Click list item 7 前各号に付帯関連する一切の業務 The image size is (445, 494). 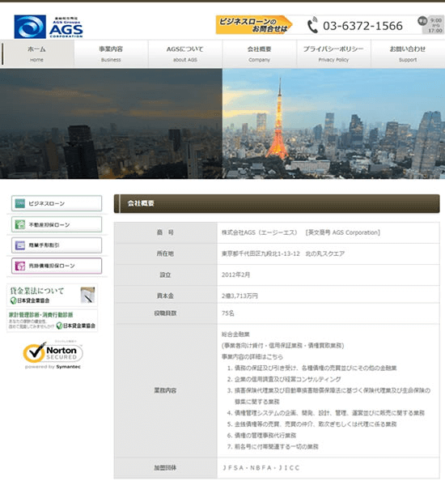click(x=273, y=446)
